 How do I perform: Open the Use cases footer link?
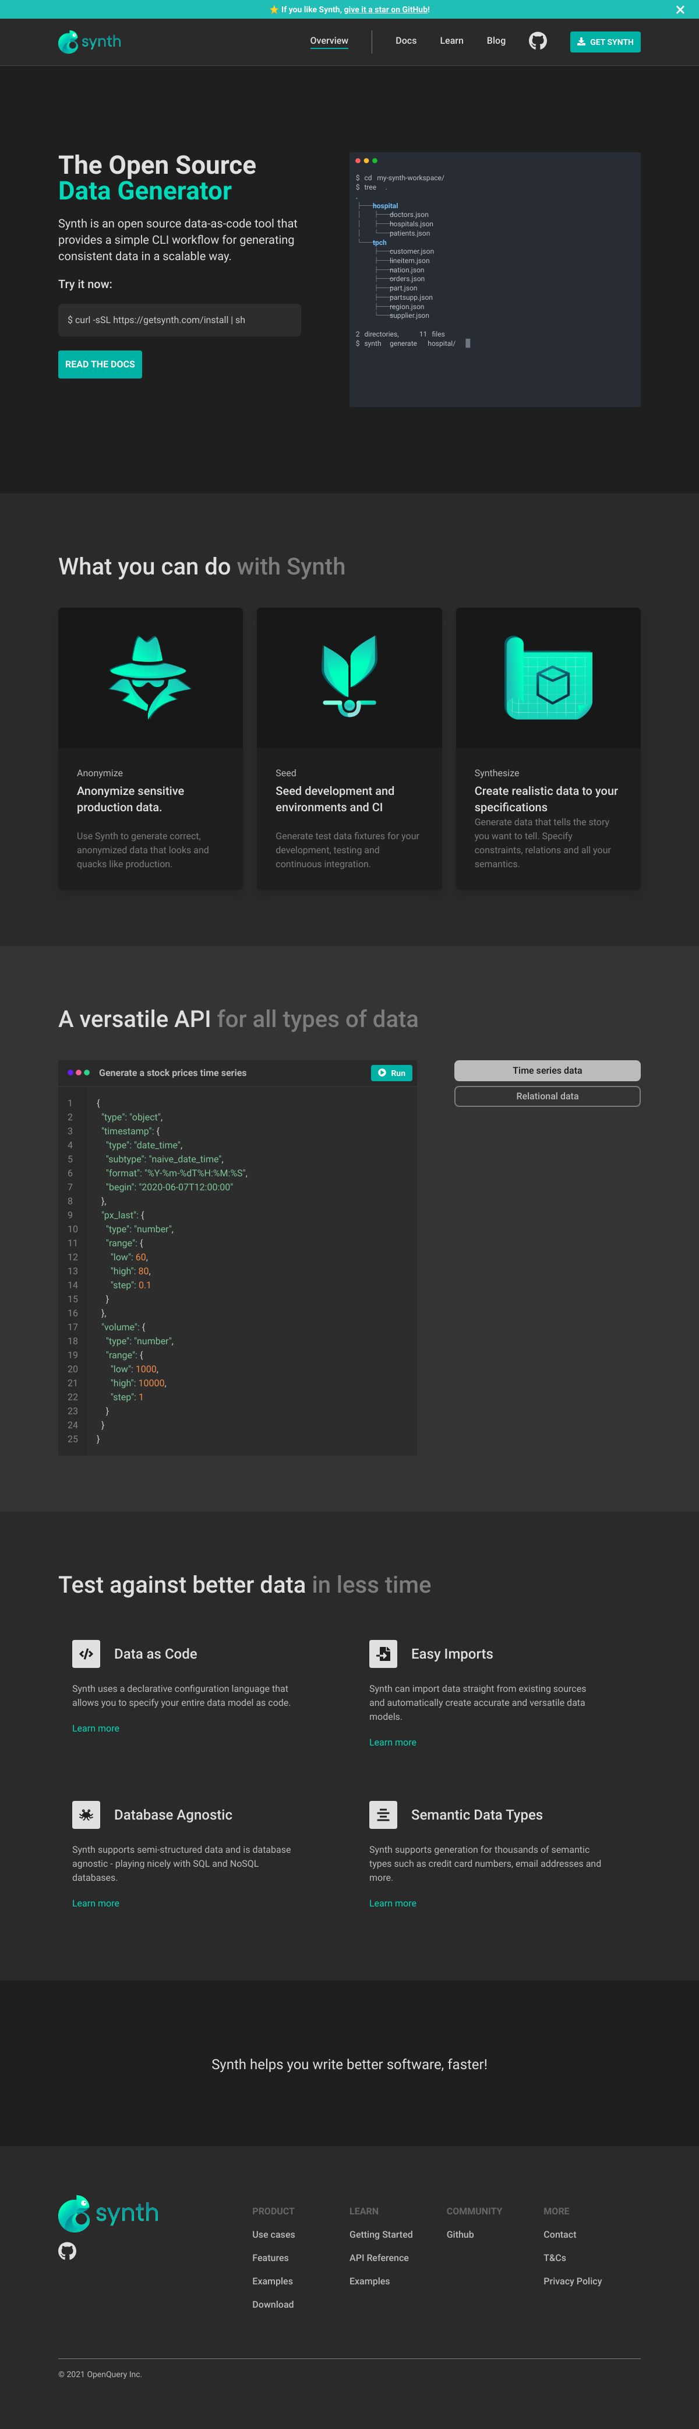coord(273,2235)
